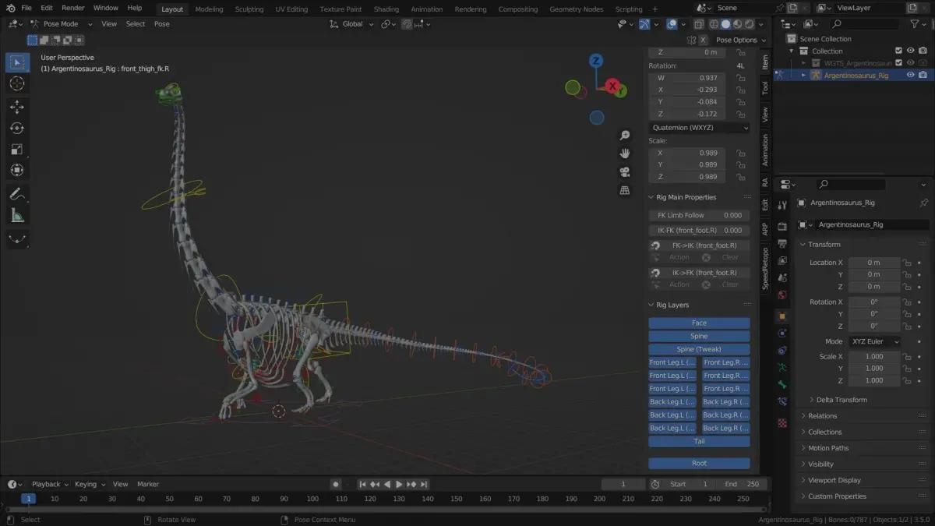Viewport: 935px width, 526px height.
Task: Toggle Collection exclude checkbox in outliner
Action: [x=898, y=51]
